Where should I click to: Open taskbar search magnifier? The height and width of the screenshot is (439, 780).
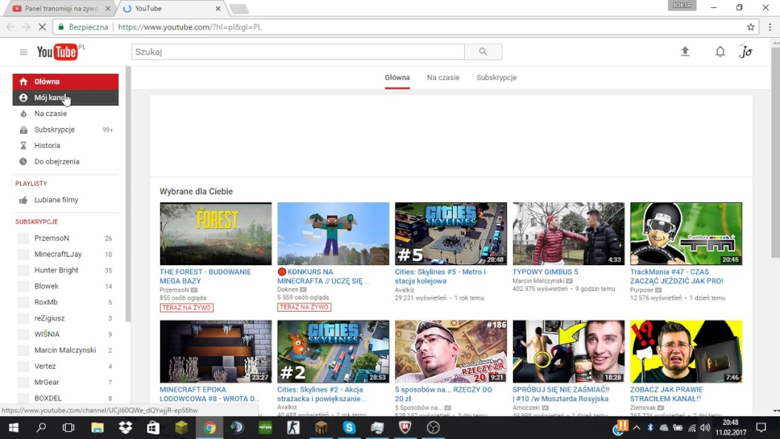coord(41,427)
